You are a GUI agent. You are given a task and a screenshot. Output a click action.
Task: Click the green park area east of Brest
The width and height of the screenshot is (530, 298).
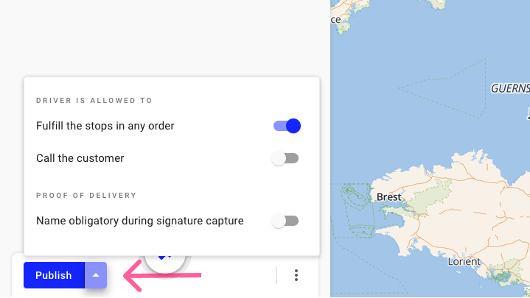(433, 195)
